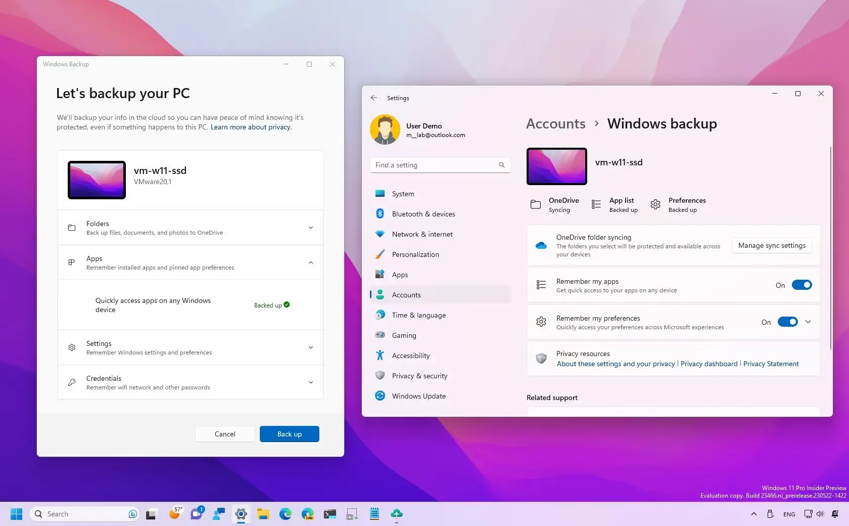849x526 pixels.
Task: Go to Gaming settings page
Action: click(441, 335)
